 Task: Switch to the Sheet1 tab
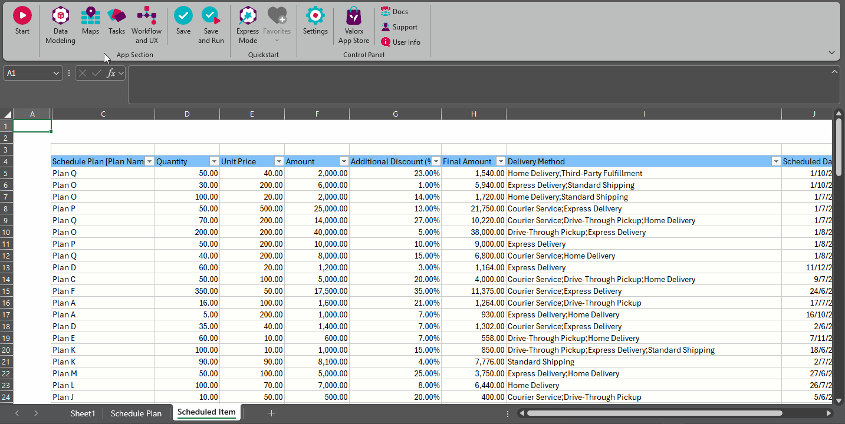[83, 413]
